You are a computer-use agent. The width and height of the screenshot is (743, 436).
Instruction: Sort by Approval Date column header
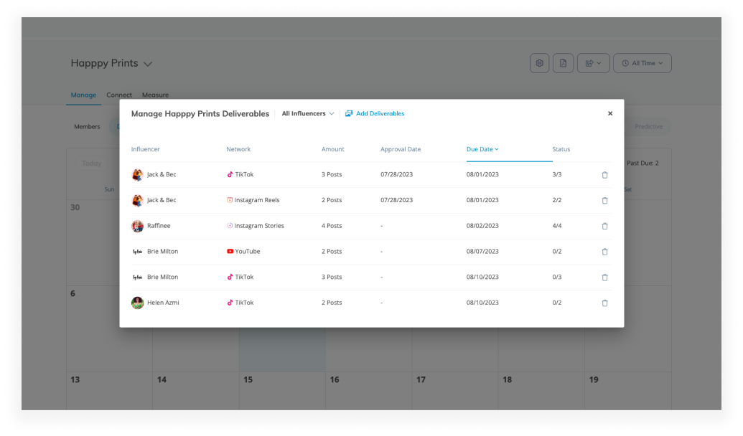401,149
